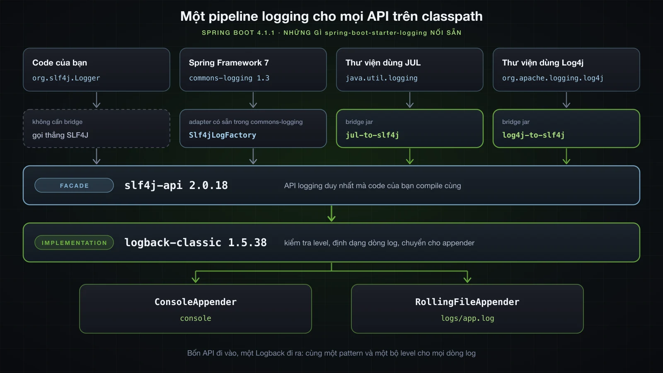
Task: Click the 'log4j-to-slf4j' bridge jar name
Action: (x=533, y=135)
